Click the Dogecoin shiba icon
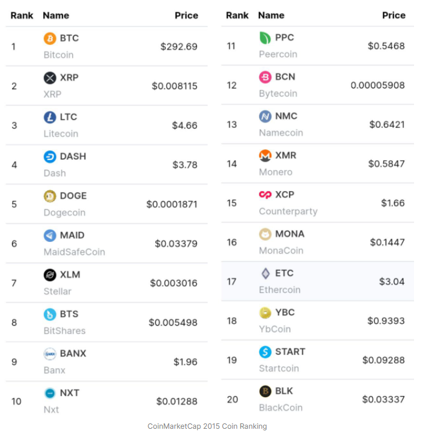The height and width of the screenshot is (433, 445). click(x=50, y=196)
